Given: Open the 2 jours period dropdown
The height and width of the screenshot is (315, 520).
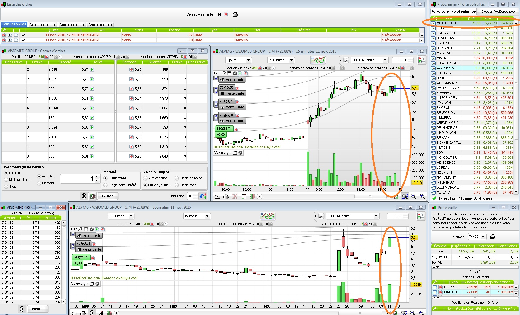Looking at the screenshot, I should pos(238,60).
